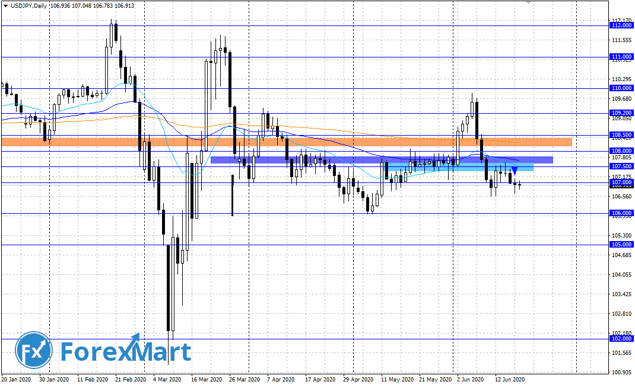Viewport: 635px width, 385px height.
Task: Click the 109.200 price level label
Action: tap(621, 113)
